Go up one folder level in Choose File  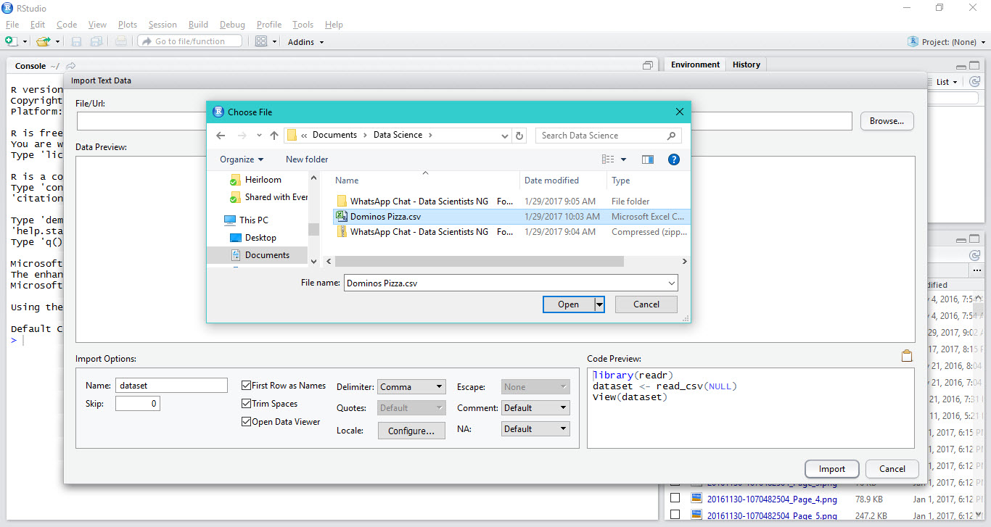point(274,136)
